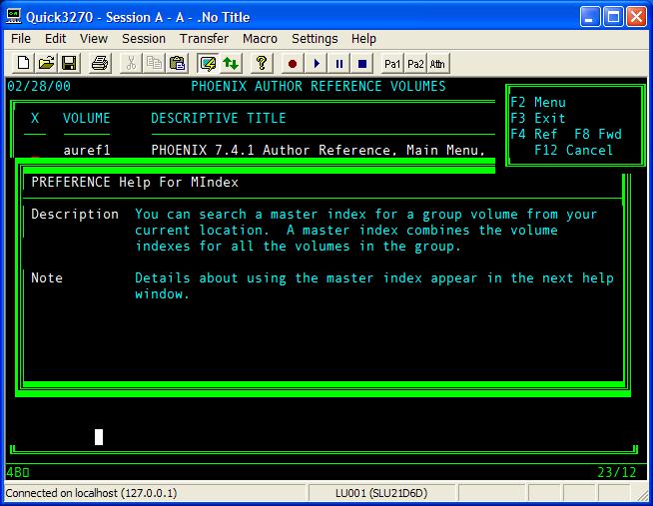Click the VOLUME column header
The image size is (653, 506).
coord(87,118)
